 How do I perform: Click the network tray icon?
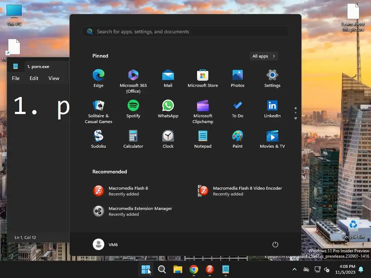click(x=317, y=269)
